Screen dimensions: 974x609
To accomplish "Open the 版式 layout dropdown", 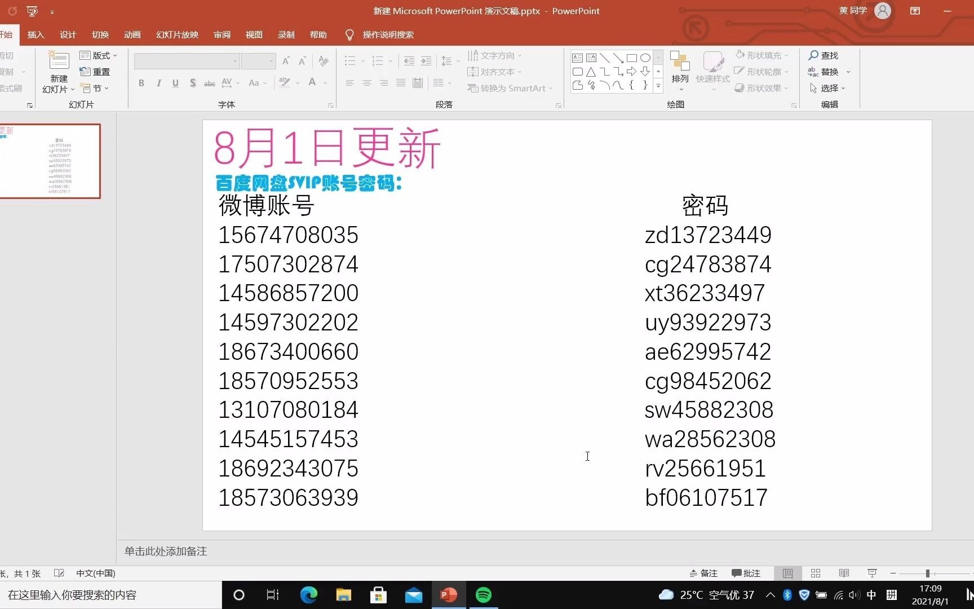I will point(99,55).
